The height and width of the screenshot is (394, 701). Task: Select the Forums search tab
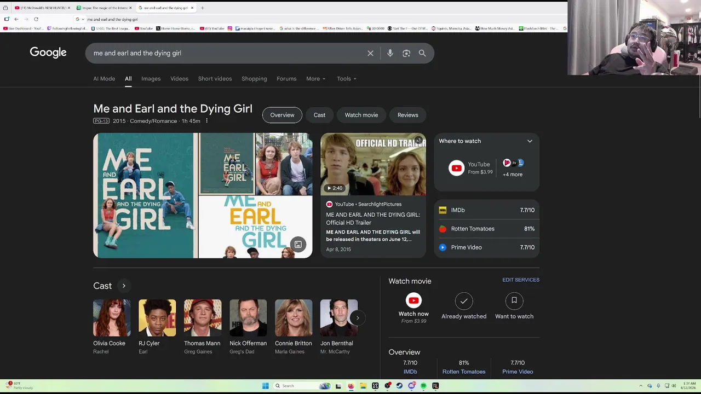pos(286,79)
